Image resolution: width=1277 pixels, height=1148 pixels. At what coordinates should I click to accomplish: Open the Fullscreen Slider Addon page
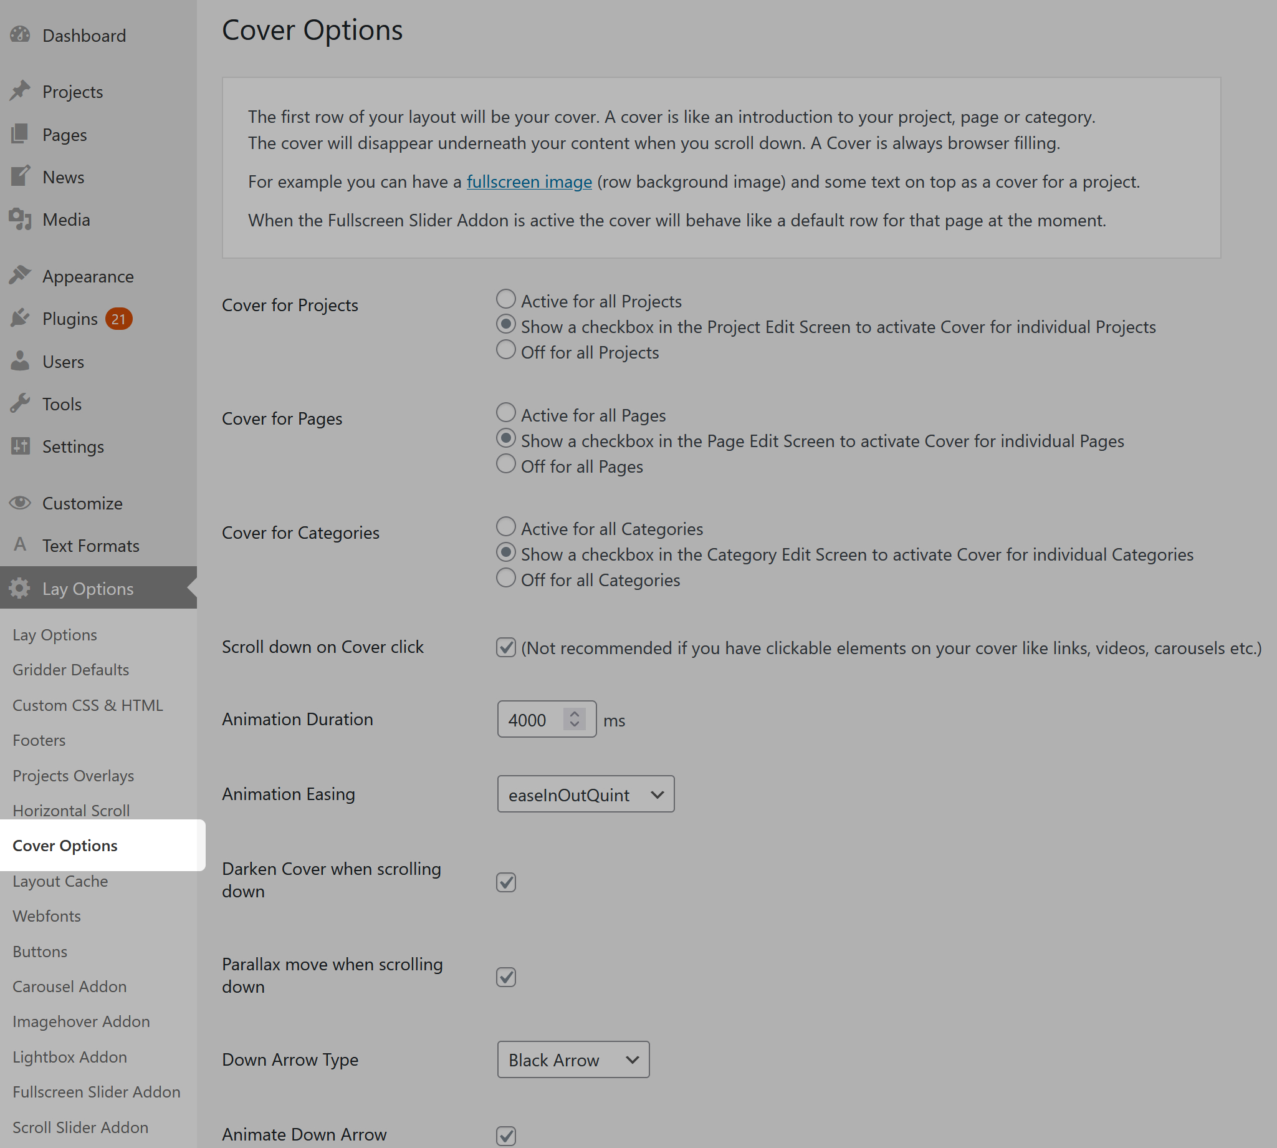97,1092
